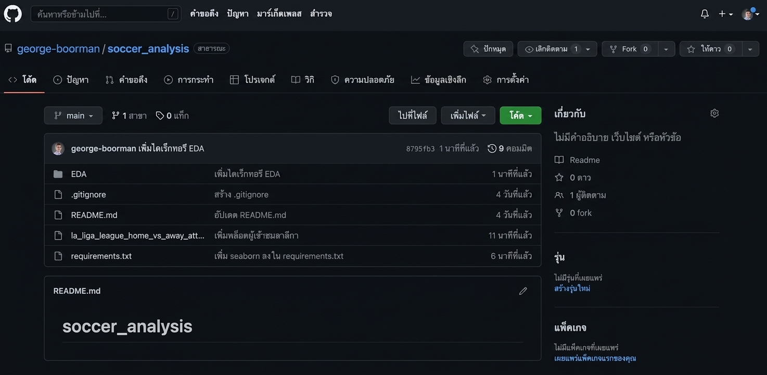Click the Fork button
Screen dimensions: 767x375
630,49
